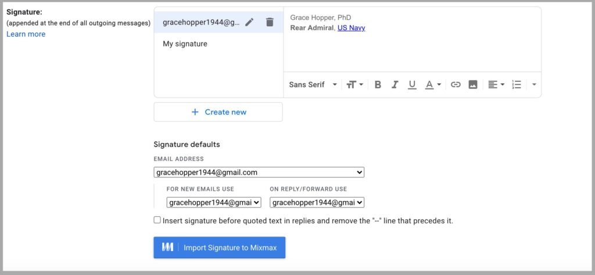The width and height of the screenshot is (595, 275).
Task: Open the Sans Serif font dropdown
Action: coord(313,85)
